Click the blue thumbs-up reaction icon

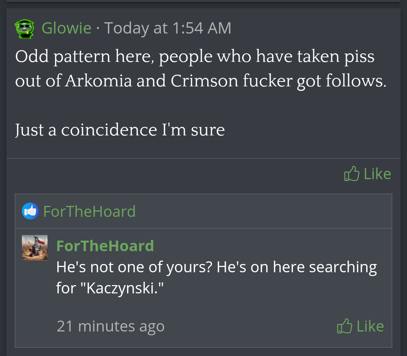pos(30,211)
